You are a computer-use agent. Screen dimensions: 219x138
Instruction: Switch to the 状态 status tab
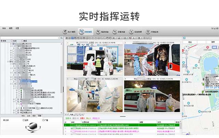pyautogui.click(x=23, y=116)
